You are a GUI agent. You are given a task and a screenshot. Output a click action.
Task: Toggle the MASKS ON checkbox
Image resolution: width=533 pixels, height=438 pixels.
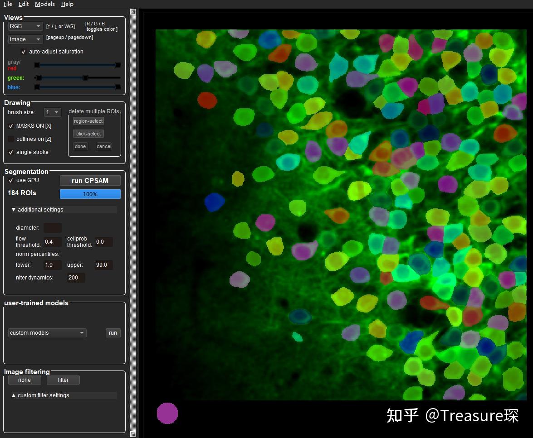tap(11, 126)
